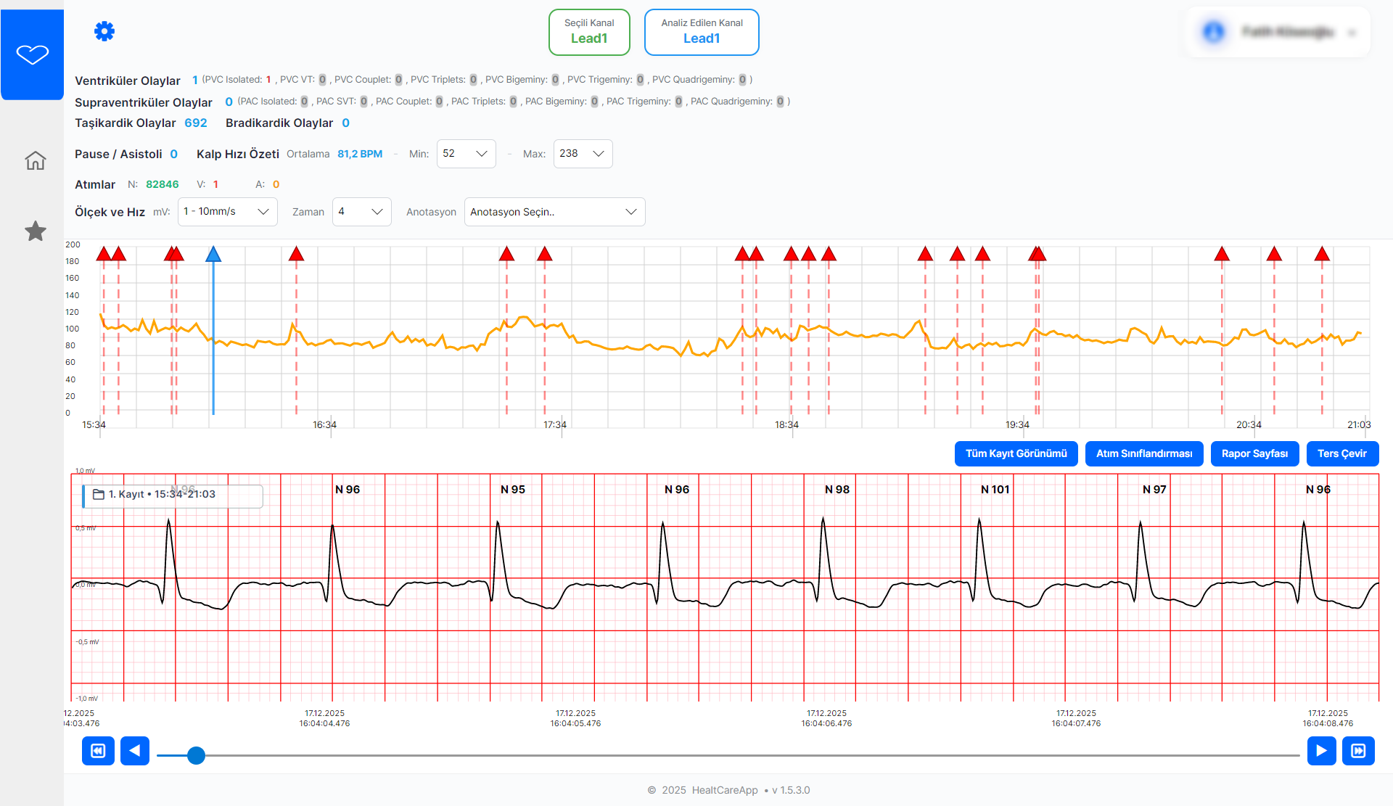Click the heart logo icon
Image resolution: width=1393 pixels, height=806 pixels.
33,54
